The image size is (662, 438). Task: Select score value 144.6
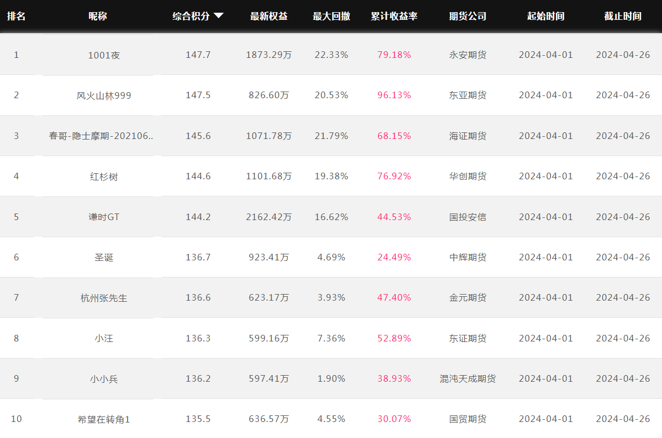(198, 176)
